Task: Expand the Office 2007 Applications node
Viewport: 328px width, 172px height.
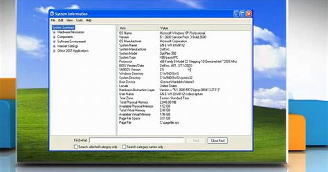Action: click(54, 51)
